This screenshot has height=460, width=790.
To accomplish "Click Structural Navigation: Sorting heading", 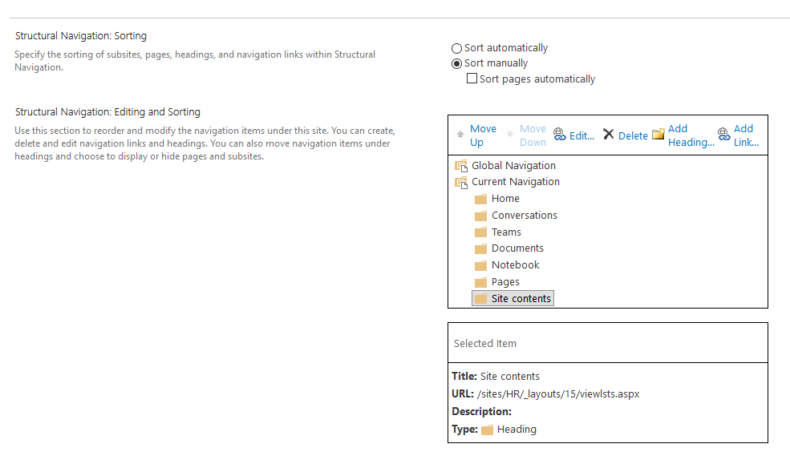I will (x=81, y=36).
